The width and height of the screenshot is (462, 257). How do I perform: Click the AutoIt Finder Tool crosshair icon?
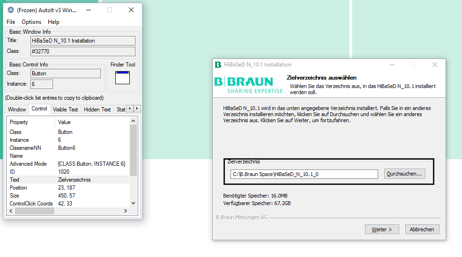pos(122,78)
